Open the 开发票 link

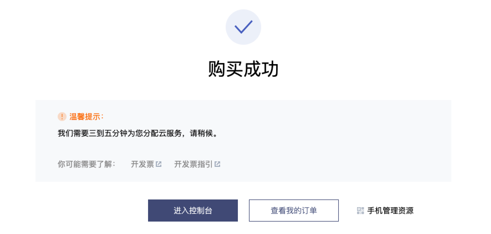tap(142, 164)
